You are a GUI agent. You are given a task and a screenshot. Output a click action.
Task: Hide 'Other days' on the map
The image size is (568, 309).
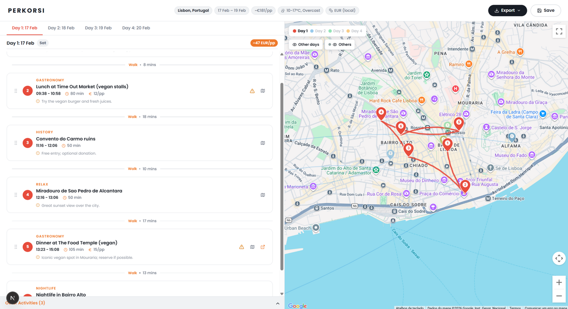tap(305, 44)
